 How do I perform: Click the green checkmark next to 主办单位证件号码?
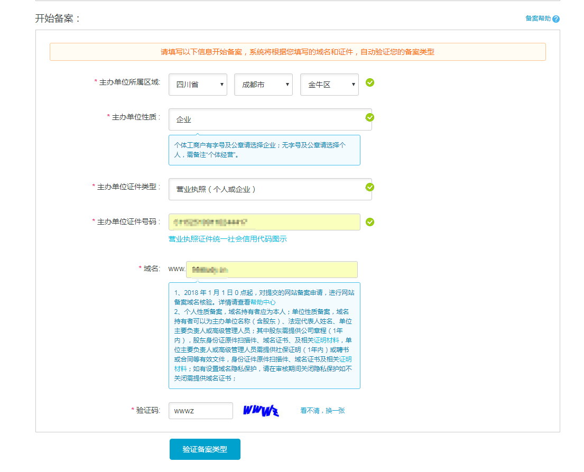tap(369, 222)
